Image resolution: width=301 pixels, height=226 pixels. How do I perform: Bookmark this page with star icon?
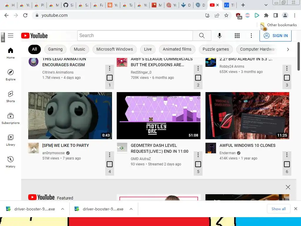(x=226, y=15)
